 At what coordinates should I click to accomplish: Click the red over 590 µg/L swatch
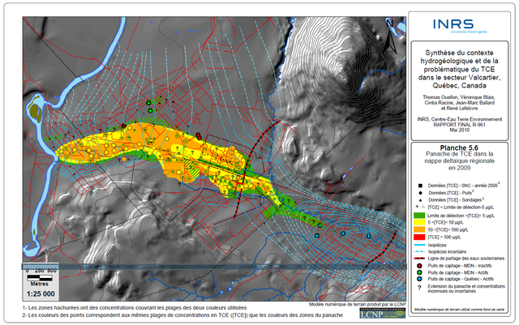tap(419, 237)
